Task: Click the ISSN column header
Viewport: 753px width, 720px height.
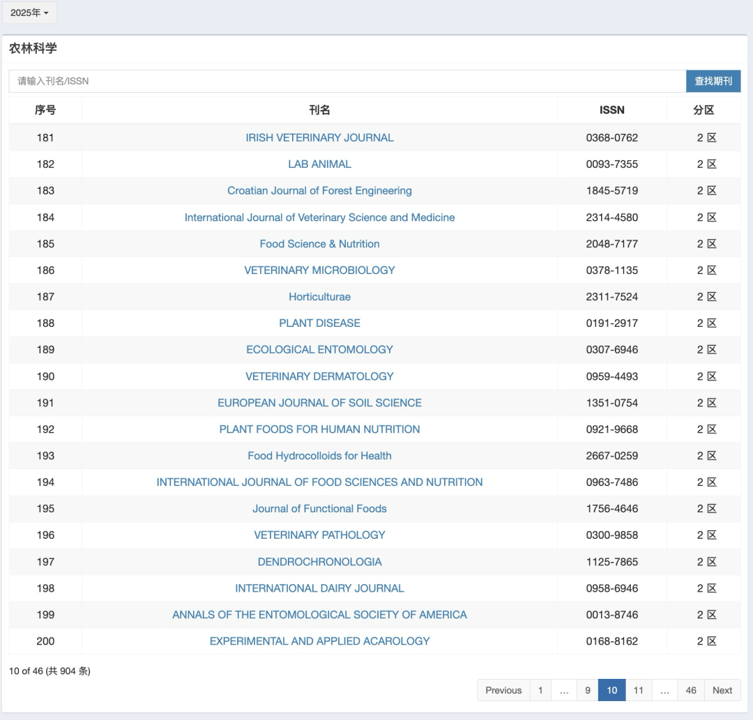Action: click(612, 110)
